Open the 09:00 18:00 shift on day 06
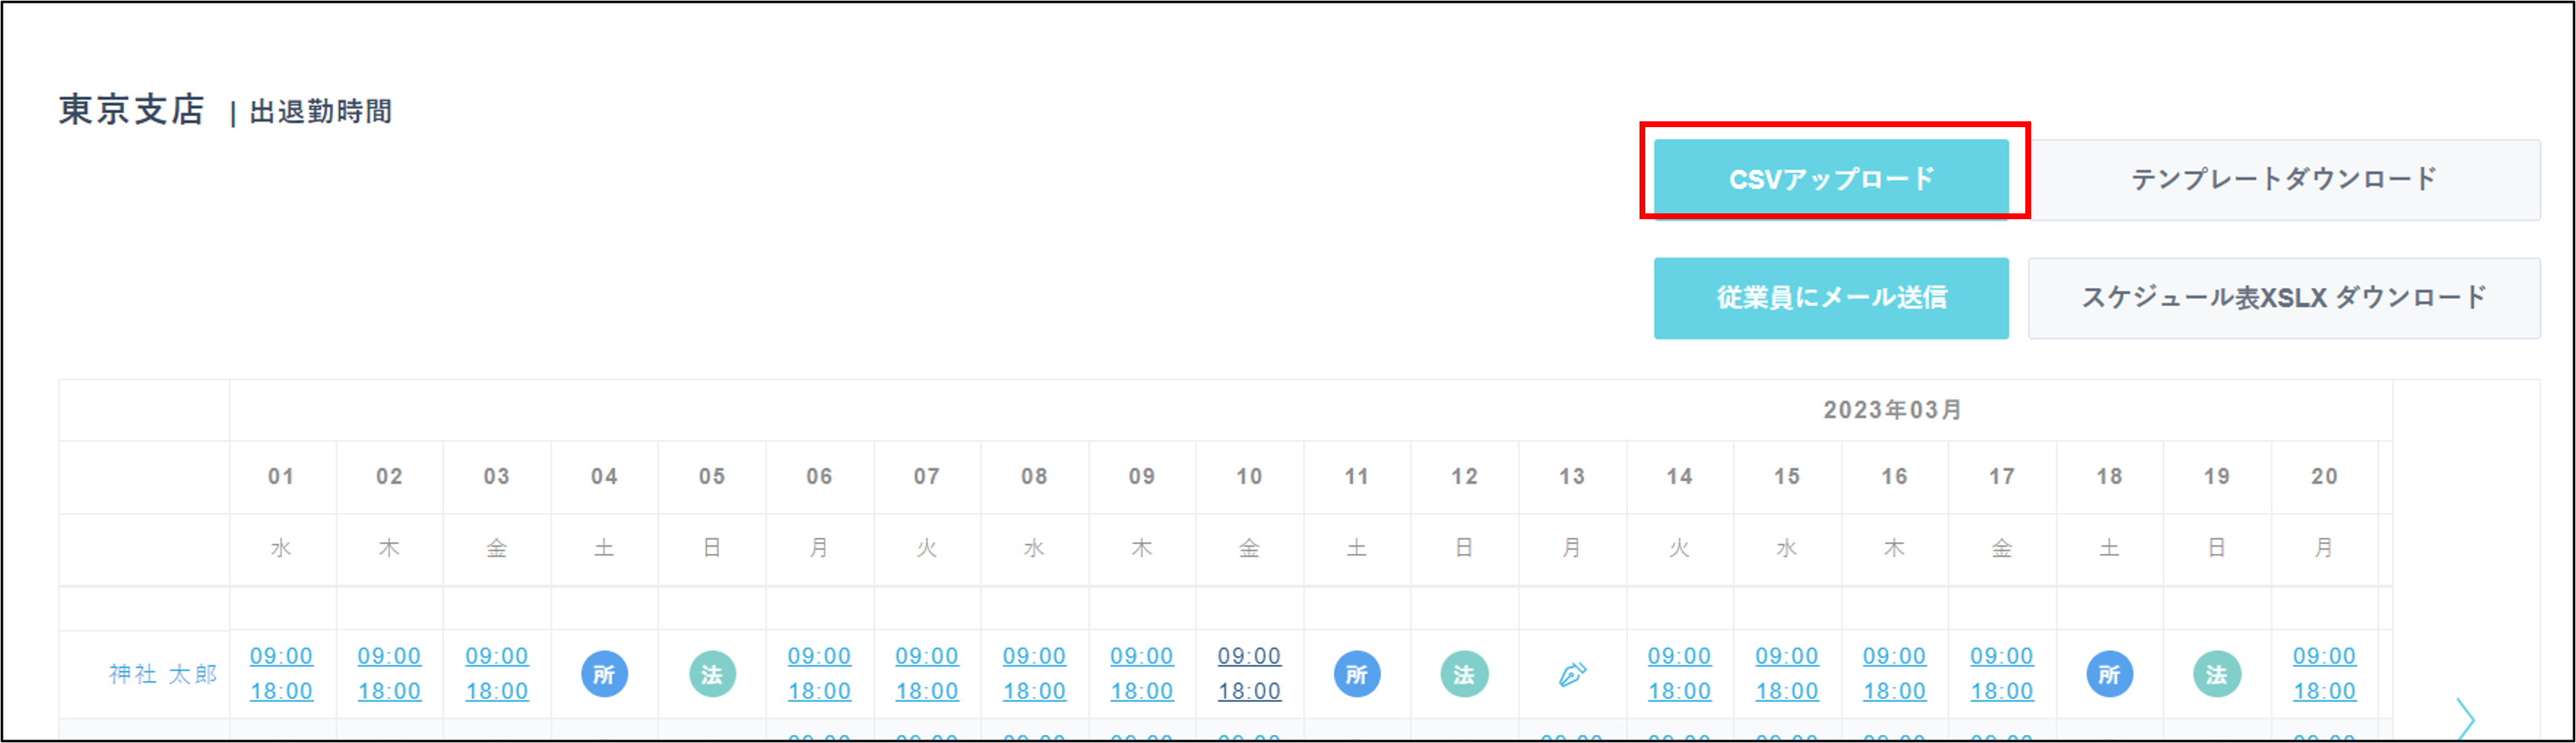Screen dimensions: 2576x743 (x=819, y=674)
